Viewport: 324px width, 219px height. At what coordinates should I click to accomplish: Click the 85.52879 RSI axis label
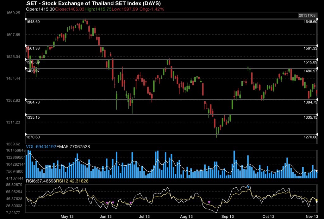pyautogui.click(x=14, y=185)
